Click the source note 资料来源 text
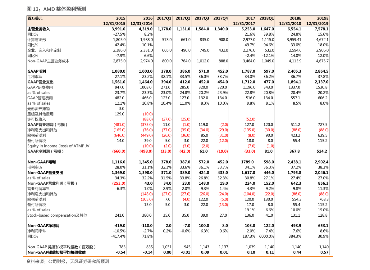 click(68, 262)
